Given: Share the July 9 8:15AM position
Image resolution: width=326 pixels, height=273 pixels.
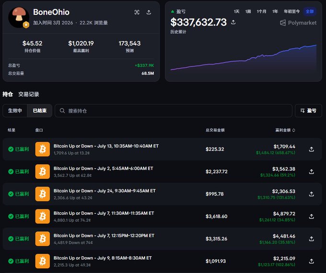Looking at the screenshot, I should coord(312,261).
